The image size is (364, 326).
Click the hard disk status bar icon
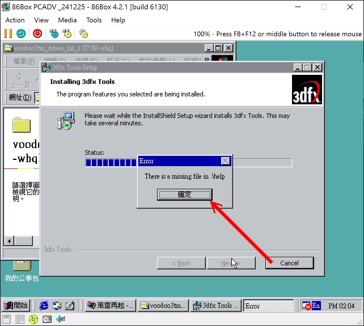tap(47, 319)
